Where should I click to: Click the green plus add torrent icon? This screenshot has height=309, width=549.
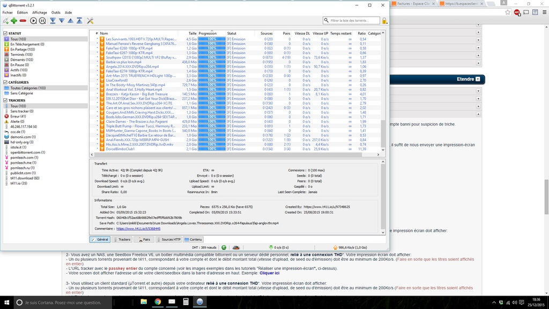(x=14, y=21)
